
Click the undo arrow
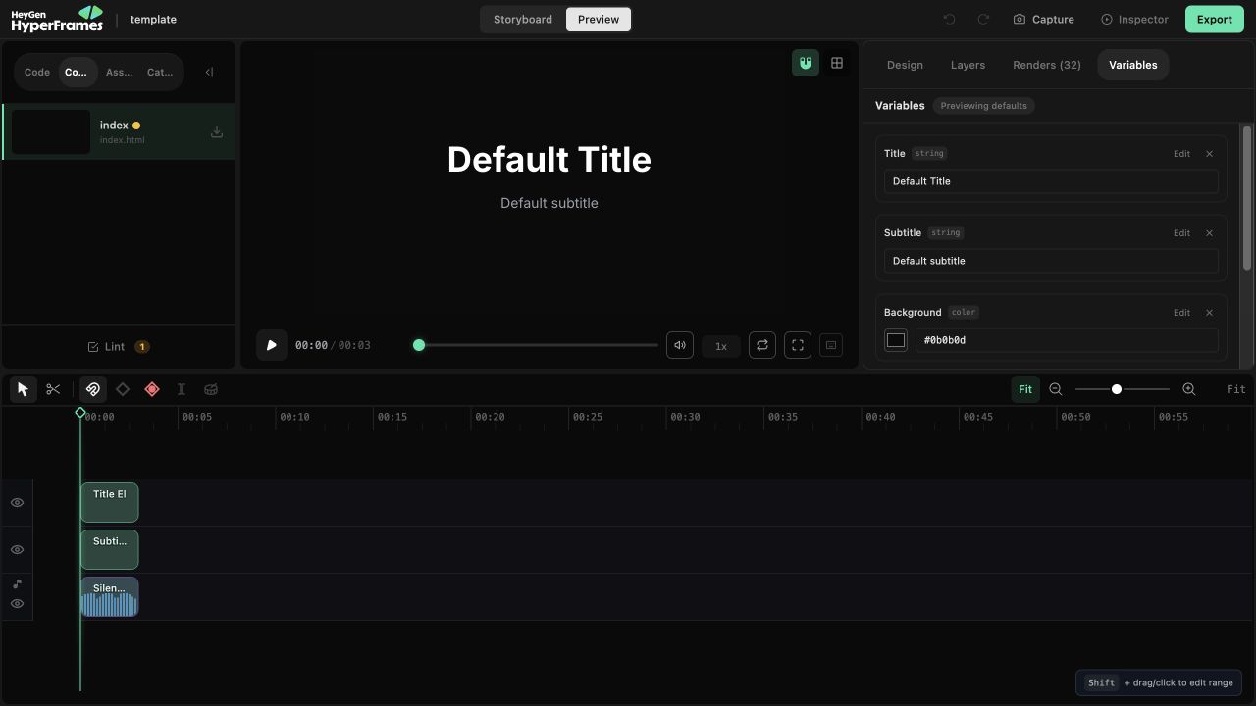(949, 19)
